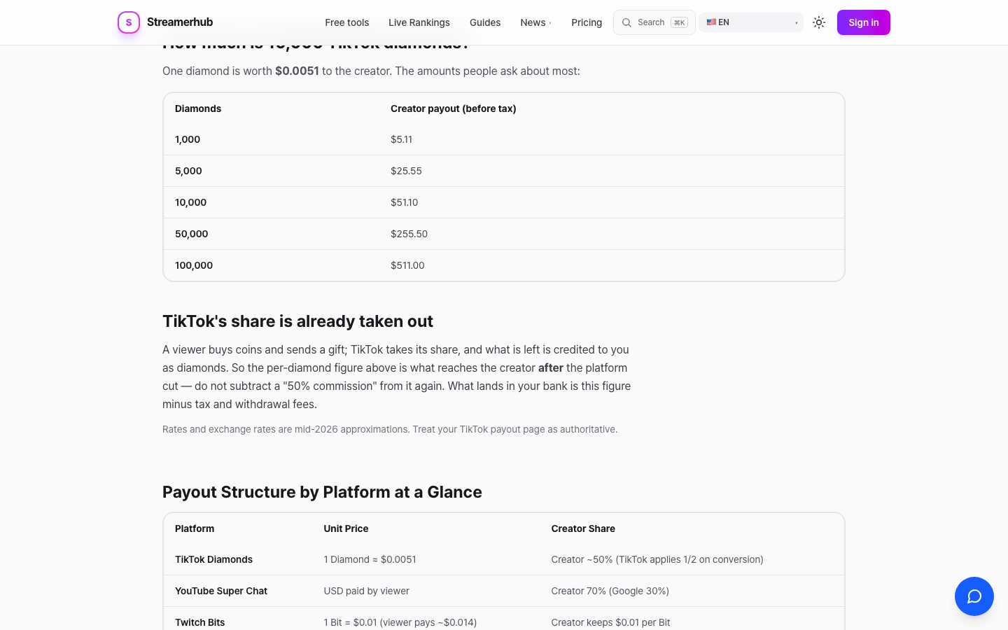
Task: Open the Guides menu item
Action: click(485, 22)
